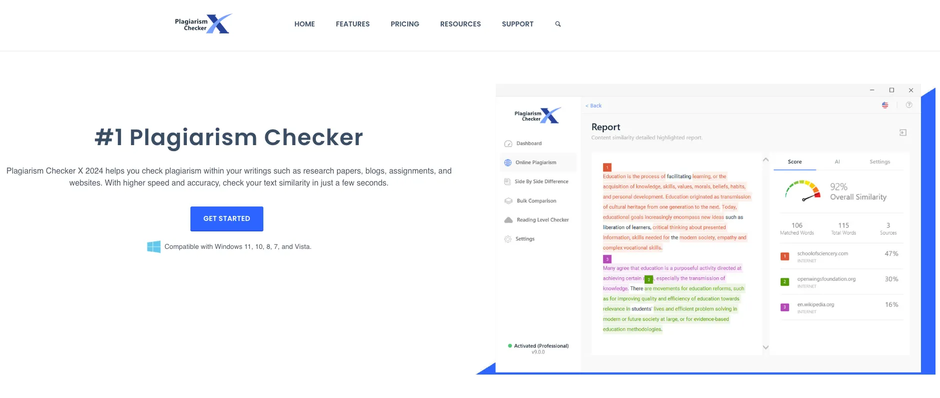Select Reading Level Checker label
This screenshot has width=940, height=398.
click(x=543, y=220)
